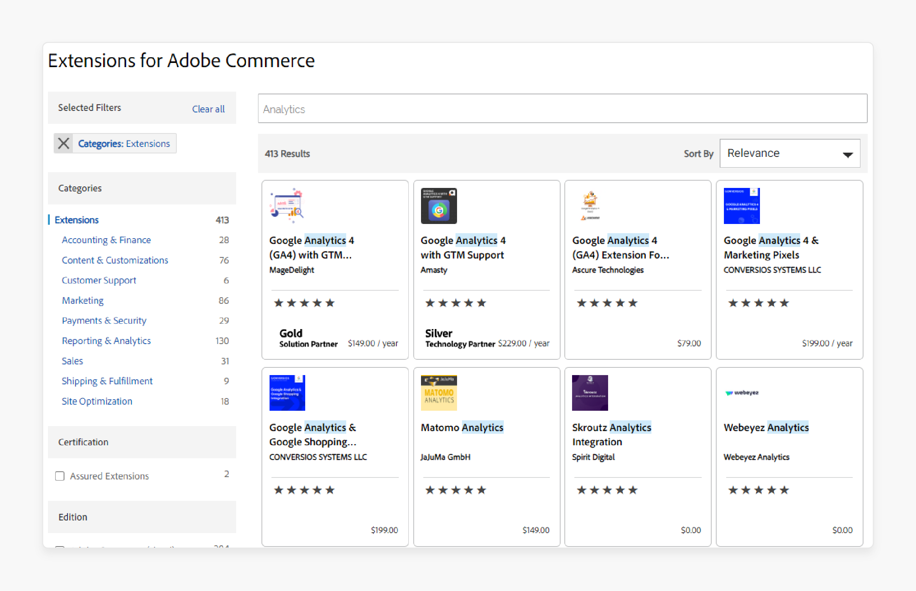Click the Analytics search field
Screen dimensions: 916x591
[x=562, y=109]
